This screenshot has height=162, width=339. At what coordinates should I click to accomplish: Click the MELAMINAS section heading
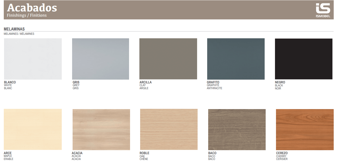14,29
